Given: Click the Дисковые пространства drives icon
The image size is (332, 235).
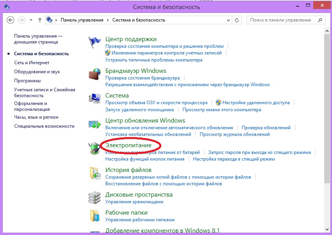Looking at the screenshot, I should [94, 198].
